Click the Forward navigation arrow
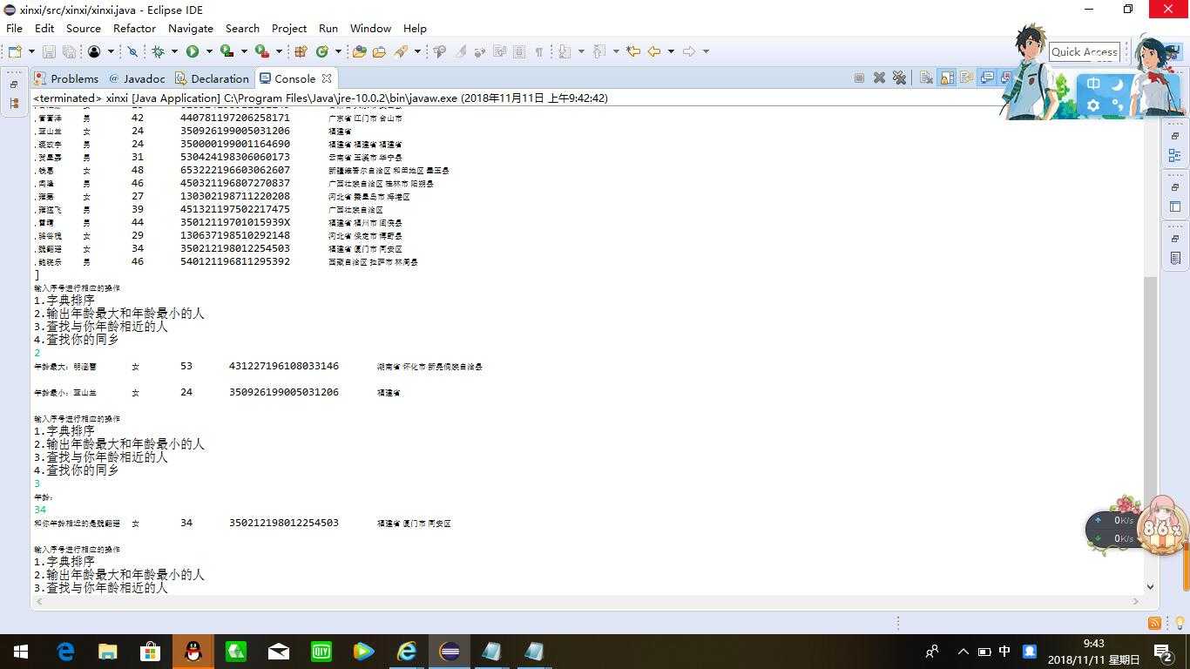The image size is (1190, 669). tap(689, 51)
